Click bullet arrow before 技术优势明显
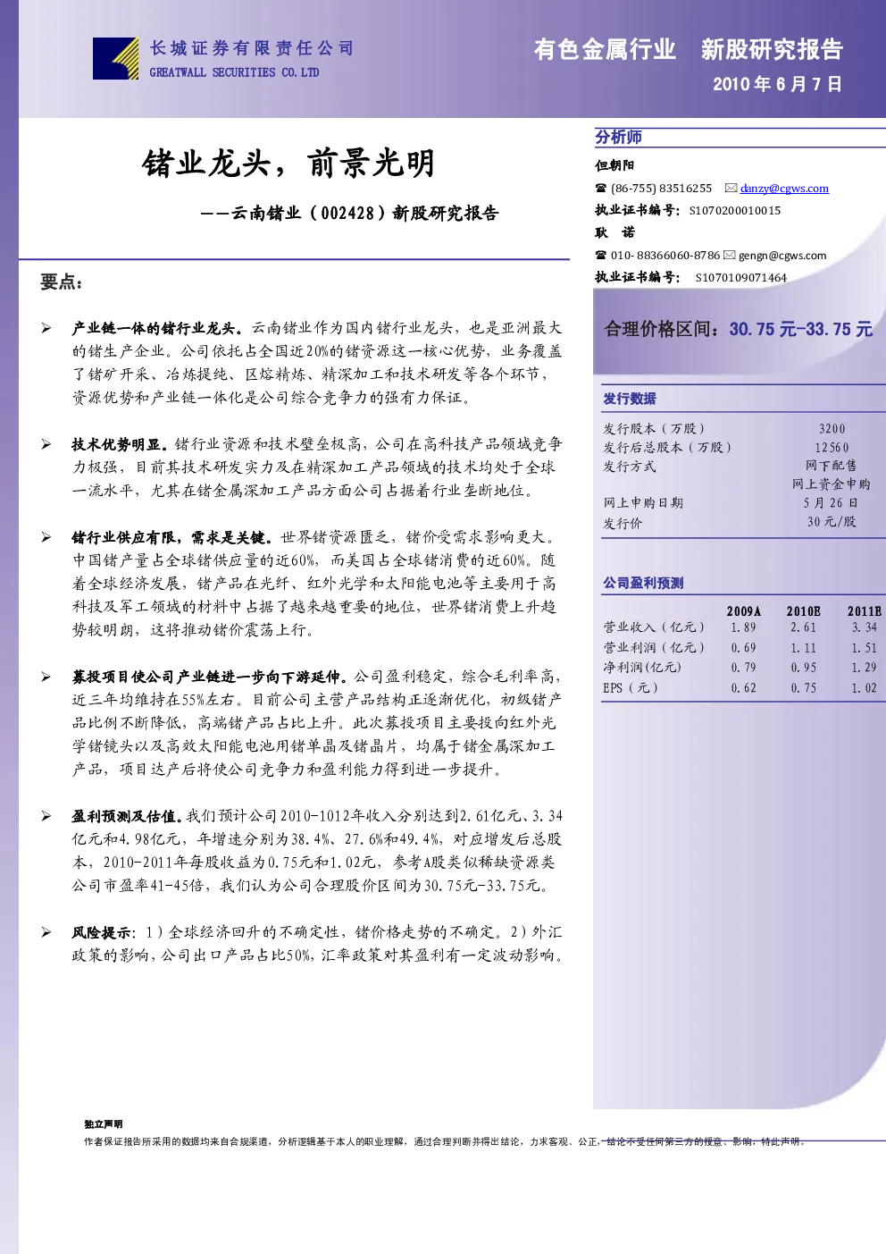This screenshot has width=886, height=1254. (46, 444)
